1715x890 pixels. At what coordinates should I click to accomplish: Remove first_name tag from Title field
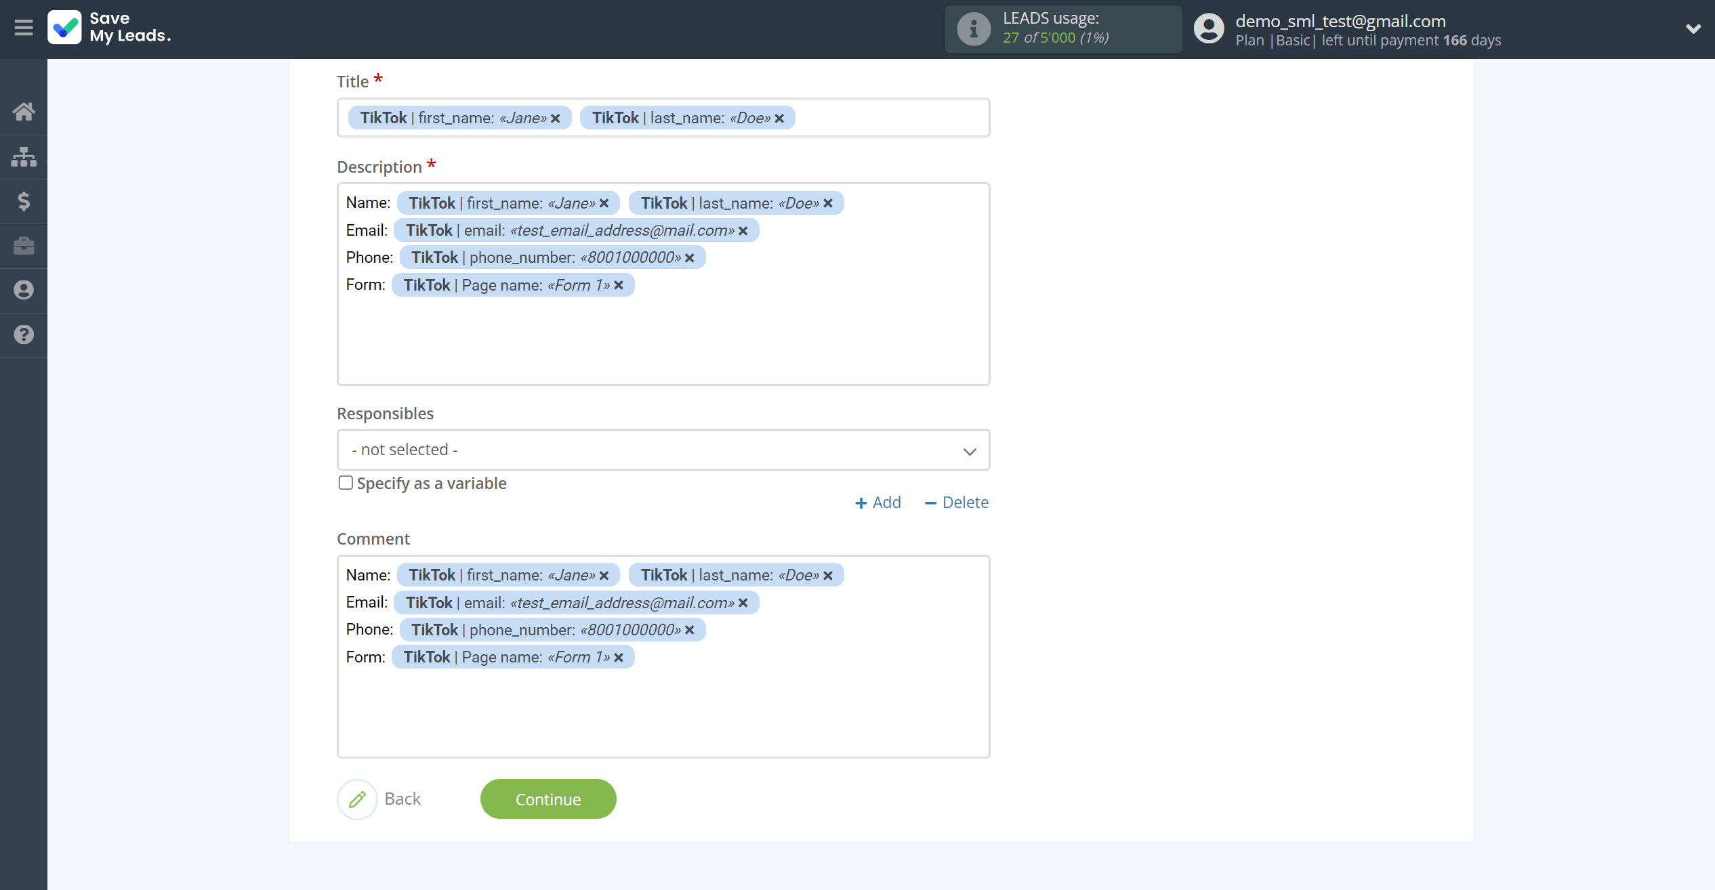556,119
